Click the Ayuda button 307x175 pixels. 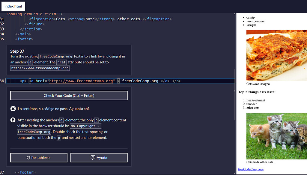(99, 158)
